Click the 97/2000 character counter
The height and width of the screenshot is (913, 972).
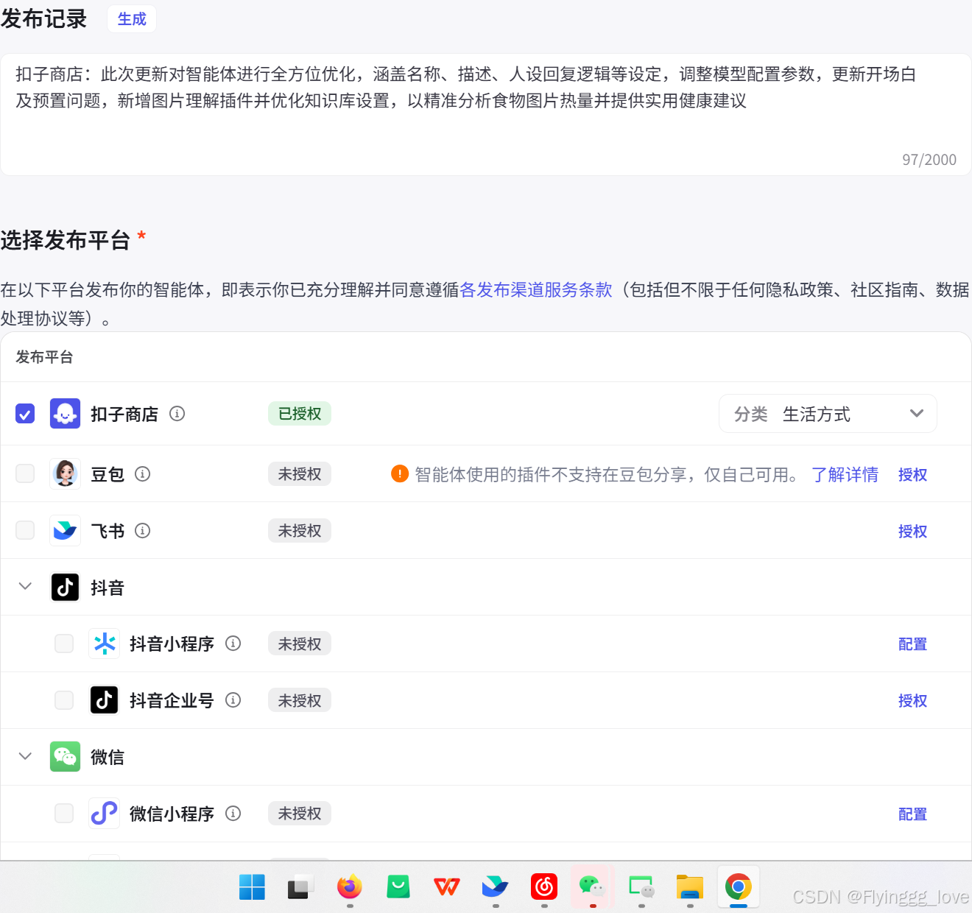[929, 160]
